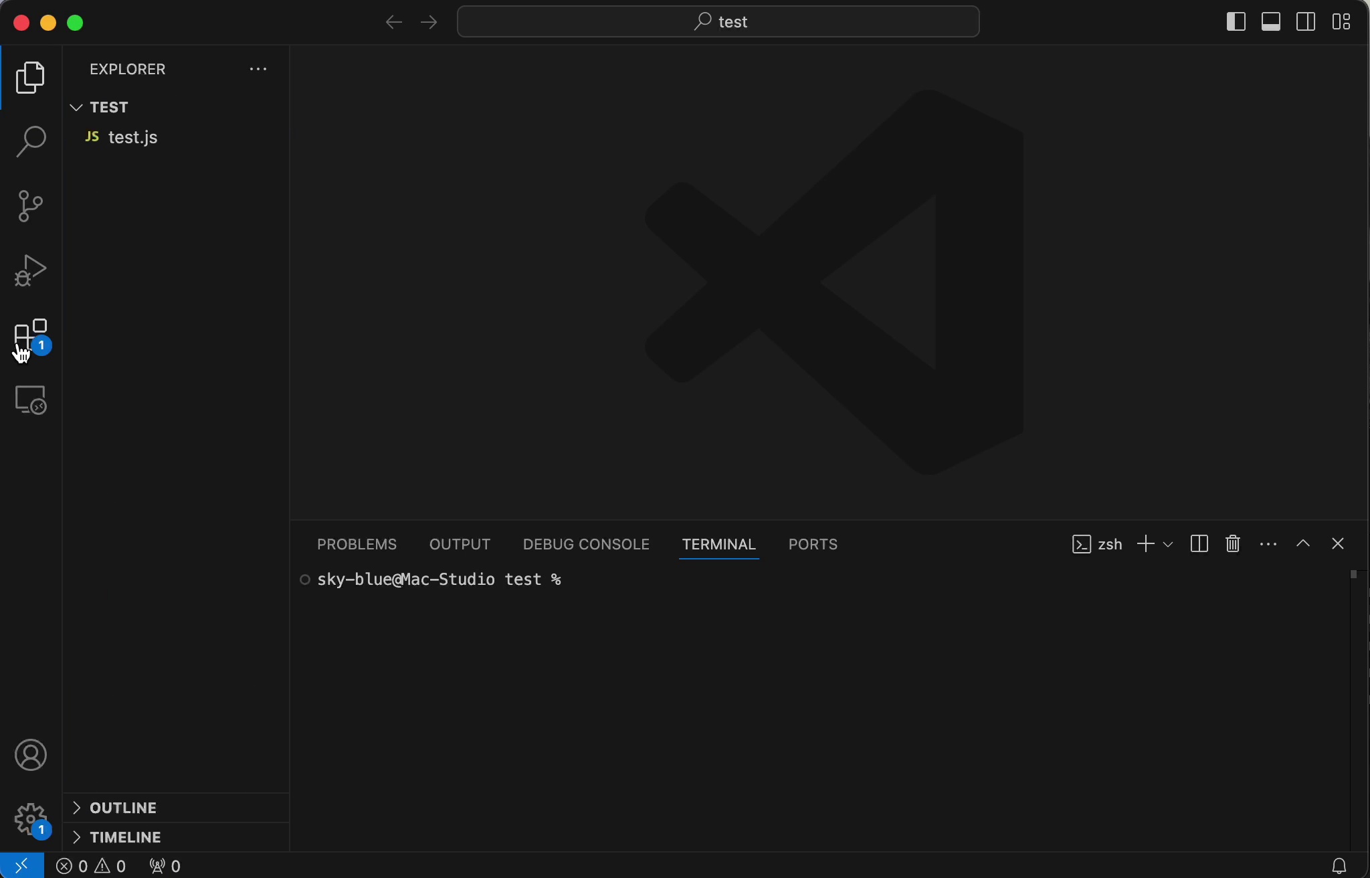Viewport: 1370px width, 878px height.
Task: Switch to the Ports tab
Action: point(813,544)
